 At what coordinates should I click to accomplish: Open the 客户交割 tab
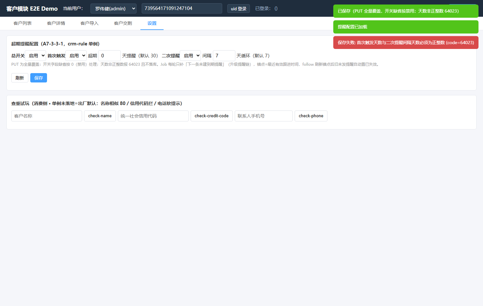[123, 23]
